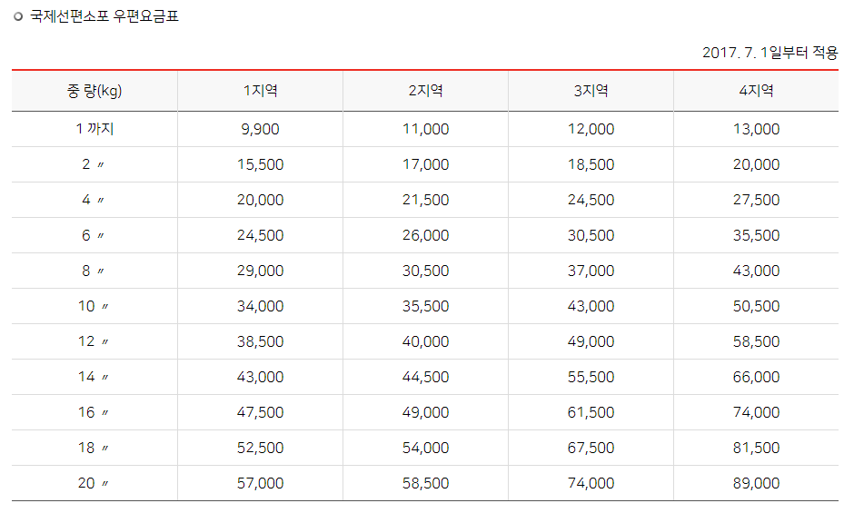Click the 38,500 cell for 12 kg
This screenshot has width=854, height=513.
[x=261, y=341]
